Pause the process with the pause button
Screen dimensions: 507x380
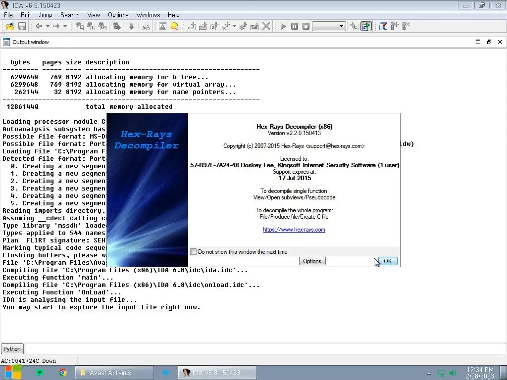coord(295,27)
